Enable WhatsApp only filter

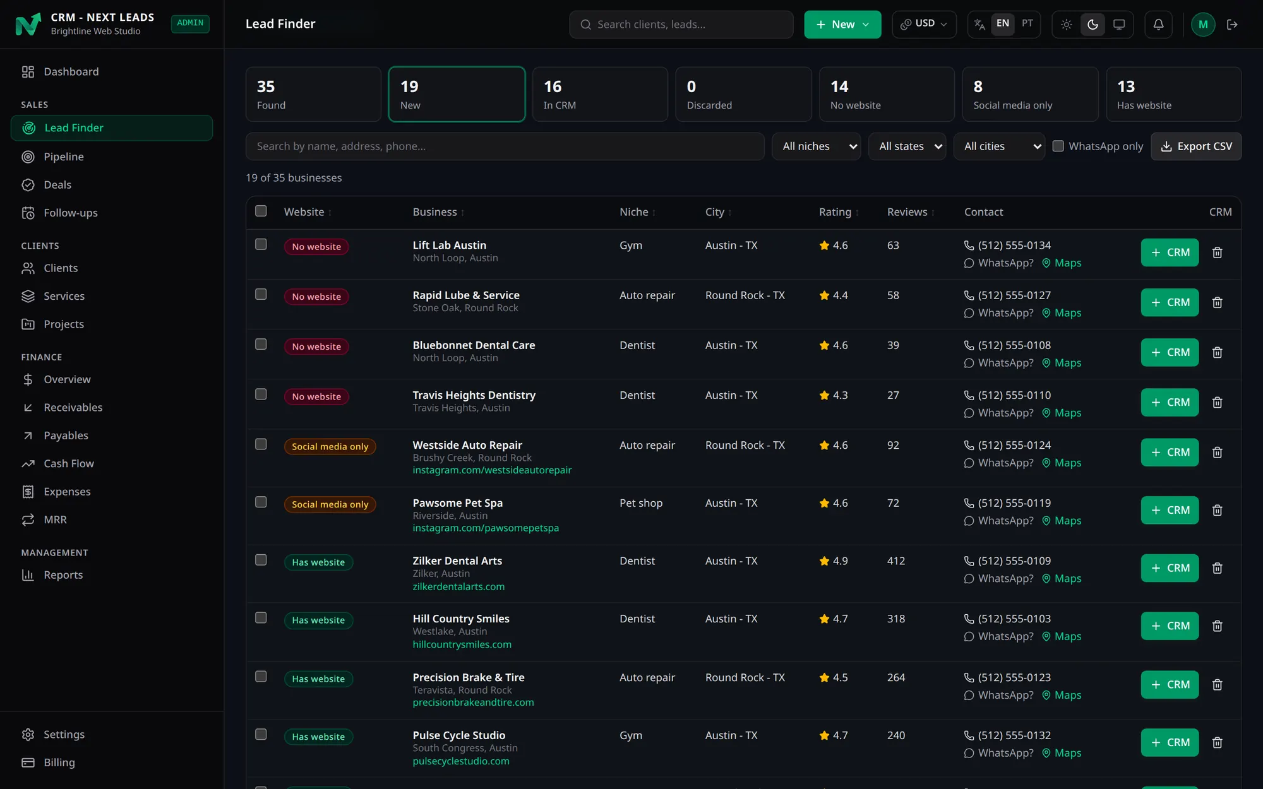[1058, 146]
